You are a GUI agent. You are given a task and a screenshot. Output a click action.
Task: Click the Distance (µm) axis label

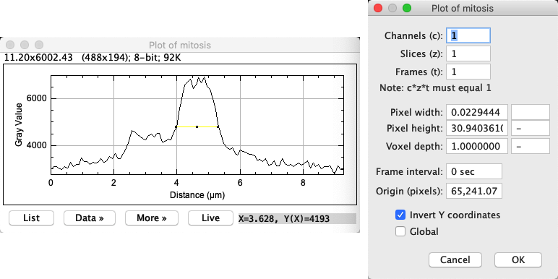[197, 195]
